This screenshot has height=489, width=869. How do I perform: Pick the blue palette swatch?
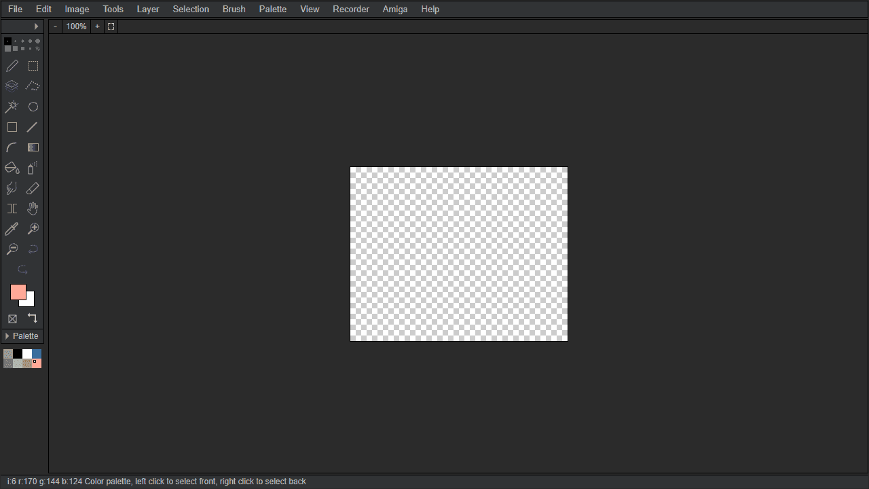tap(37, 354)
